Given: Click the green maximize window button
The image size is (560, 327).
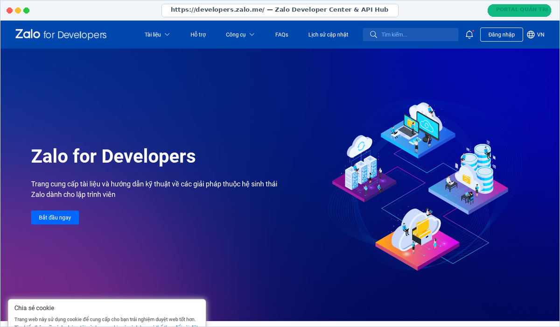Looking at the screenshot, I should 27,10.
